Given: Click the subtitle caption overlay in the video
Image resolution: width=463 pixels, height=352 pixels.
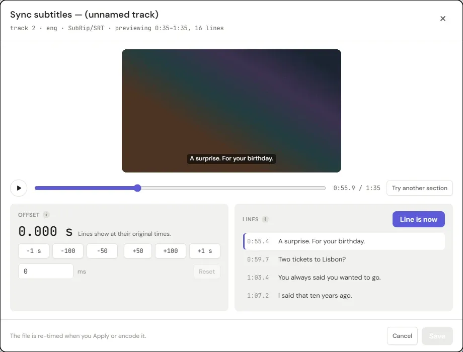Looking at the screenshot, I should coord(232,158).
